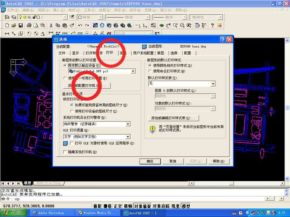
Task: Click the Cut scissors icon
Action: pos(51,25)
